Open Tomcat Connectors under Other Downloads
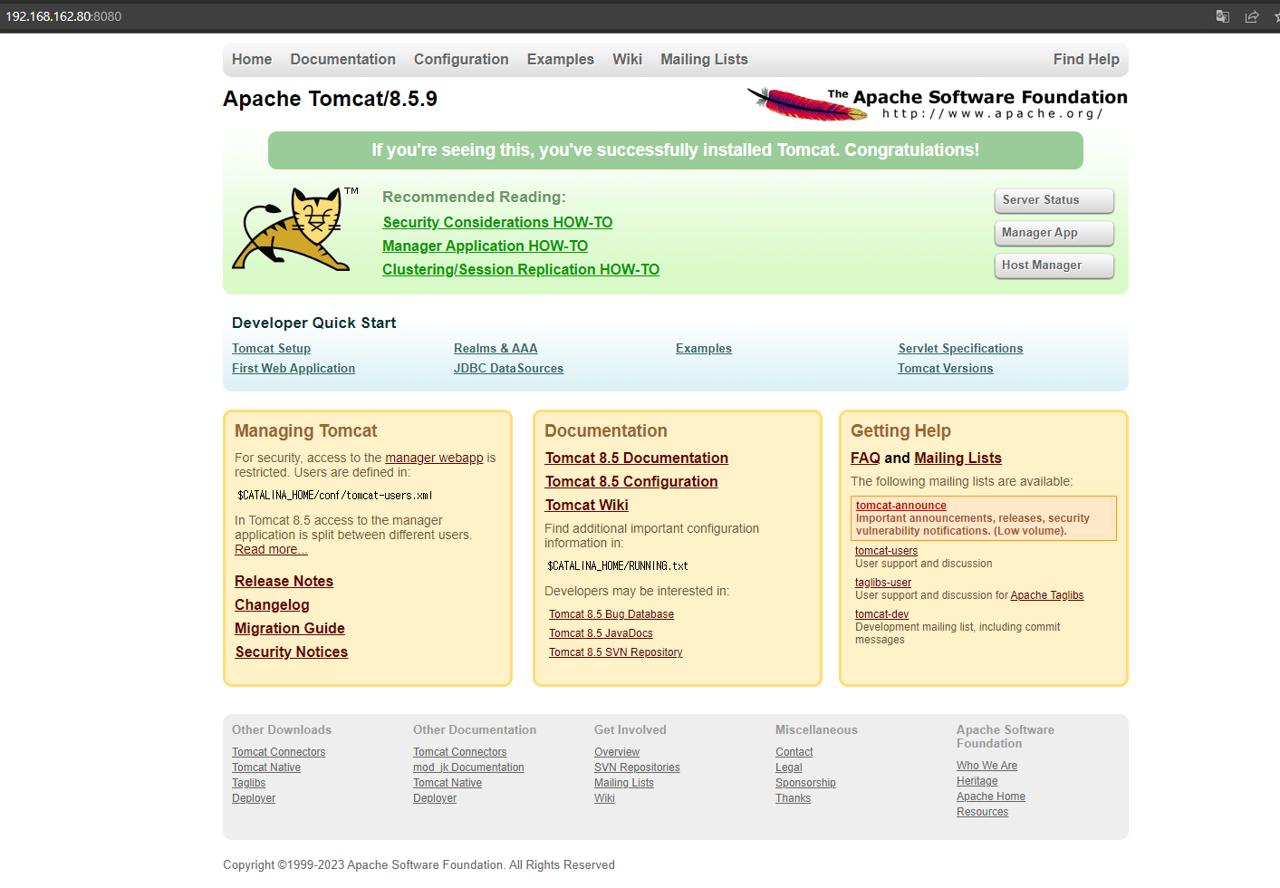Viewport: 1280px width, 888px height. coord(278,752)
